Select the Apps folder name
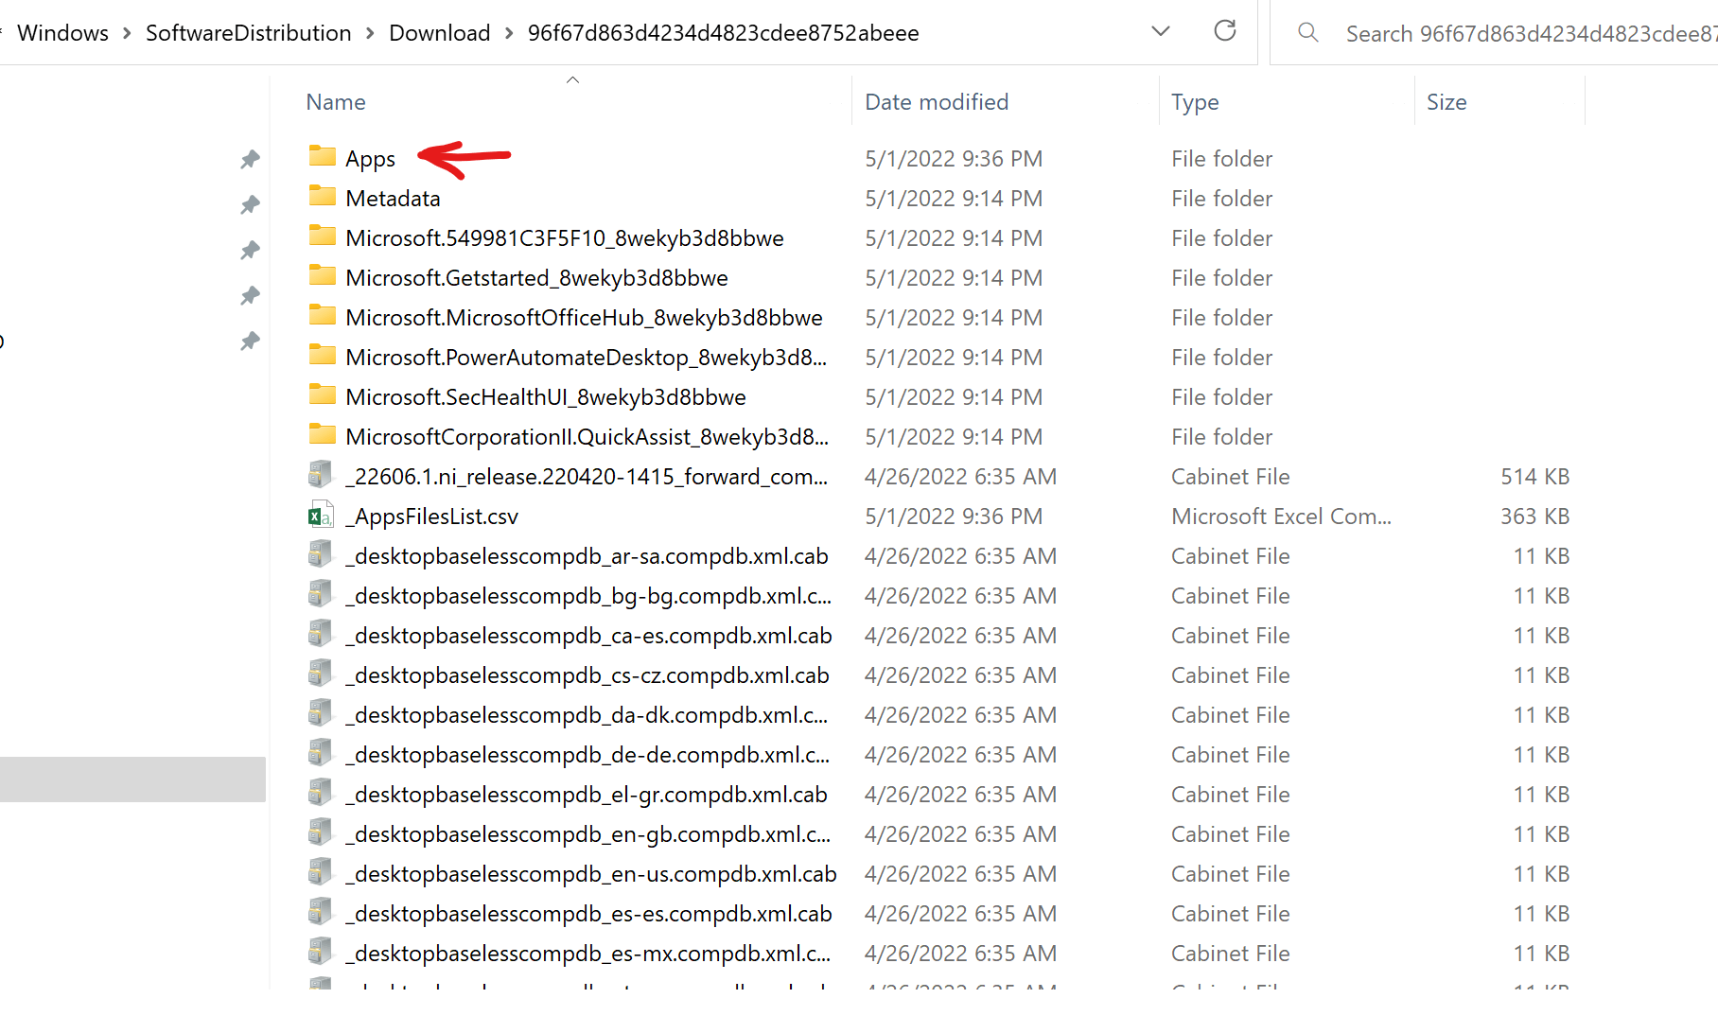Image resolution: width=1718 pixels, height=1016 pixels. 370,159
